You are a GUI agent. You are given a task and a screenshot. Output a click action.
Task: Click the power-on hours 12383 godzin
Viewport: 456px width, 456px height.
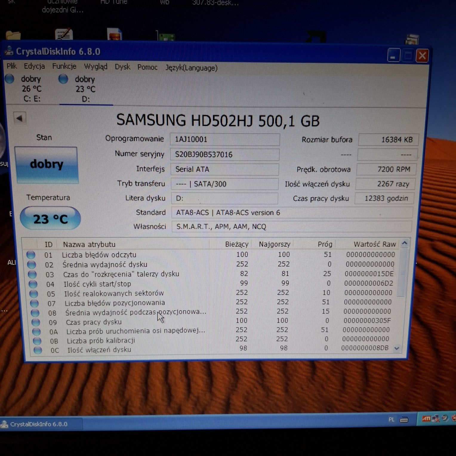(x=384, y=198)
